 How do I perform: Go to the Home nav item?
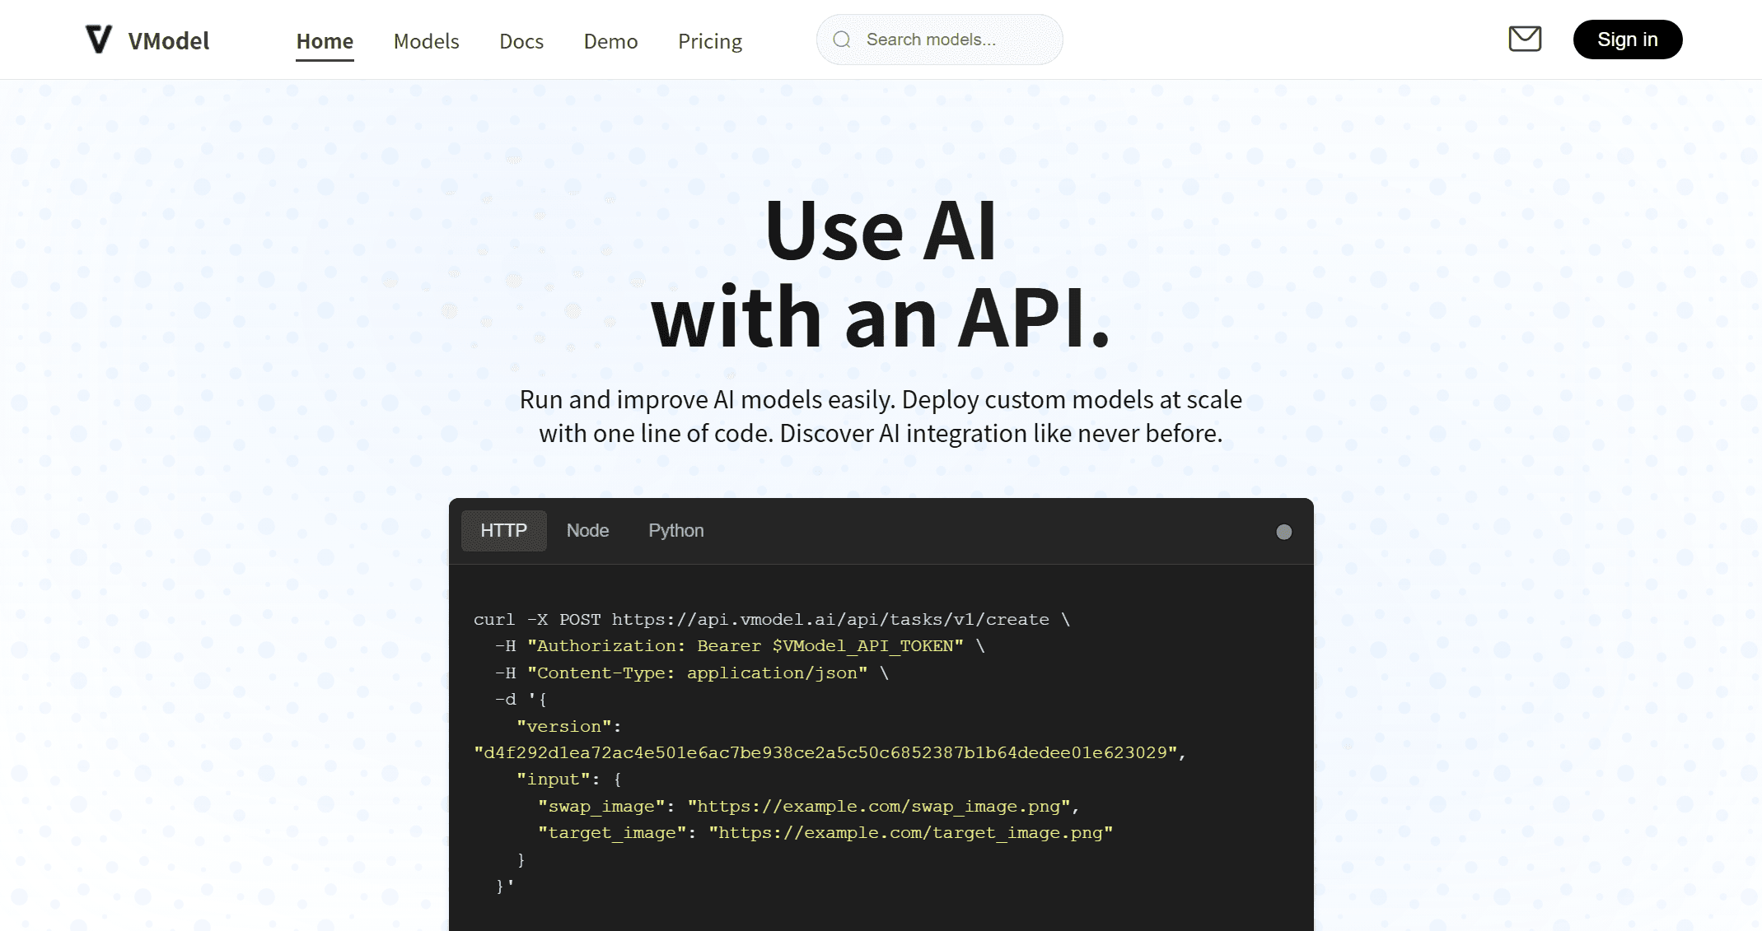[325, 41]
